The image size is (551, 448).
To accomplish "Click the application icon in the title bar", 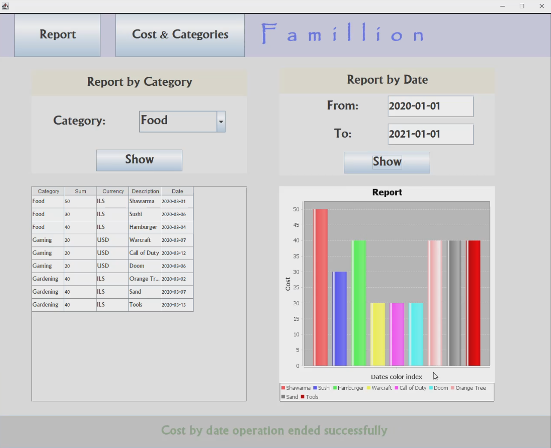I will [5, 5].
